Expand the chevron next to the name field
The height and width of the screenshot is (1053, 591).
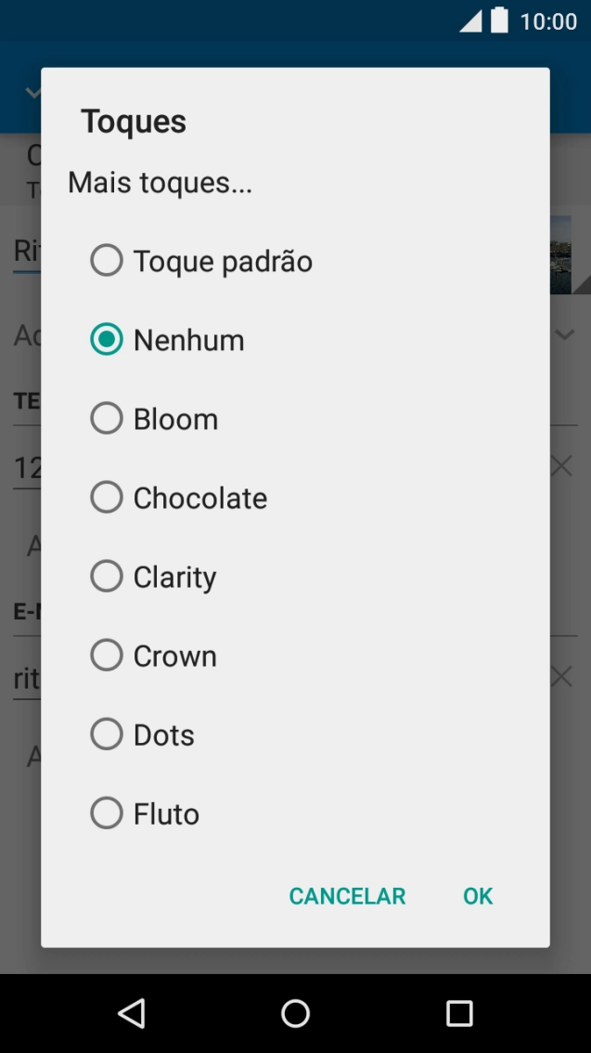564,334
